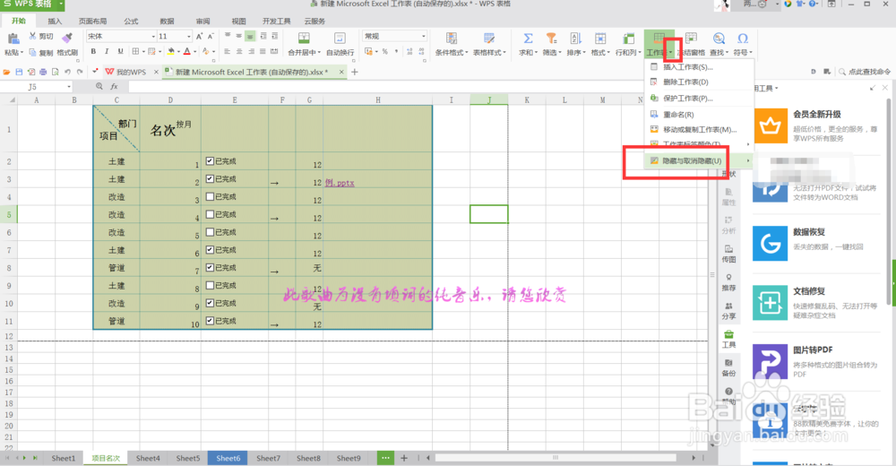Screen dimensions: 896x466
Task: Open the 例.pptx hyperlink in cell H3
Action: (x=340, y=183)
